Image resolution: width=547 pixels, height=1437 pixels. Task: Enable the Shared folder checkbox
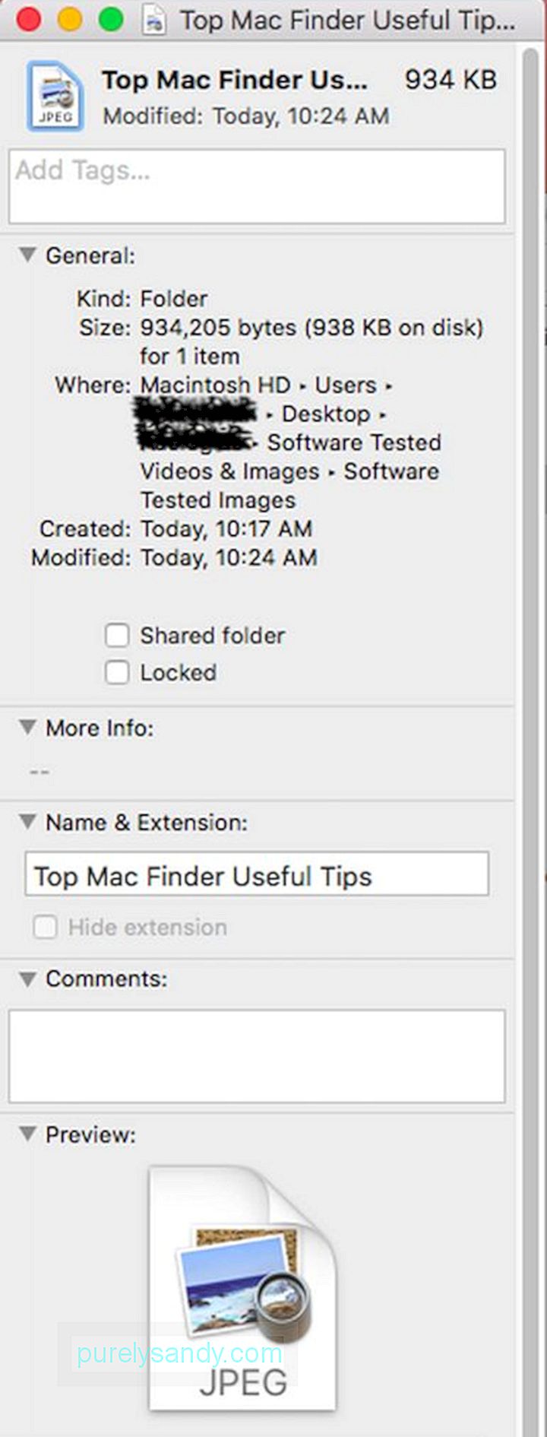point(117,635)
